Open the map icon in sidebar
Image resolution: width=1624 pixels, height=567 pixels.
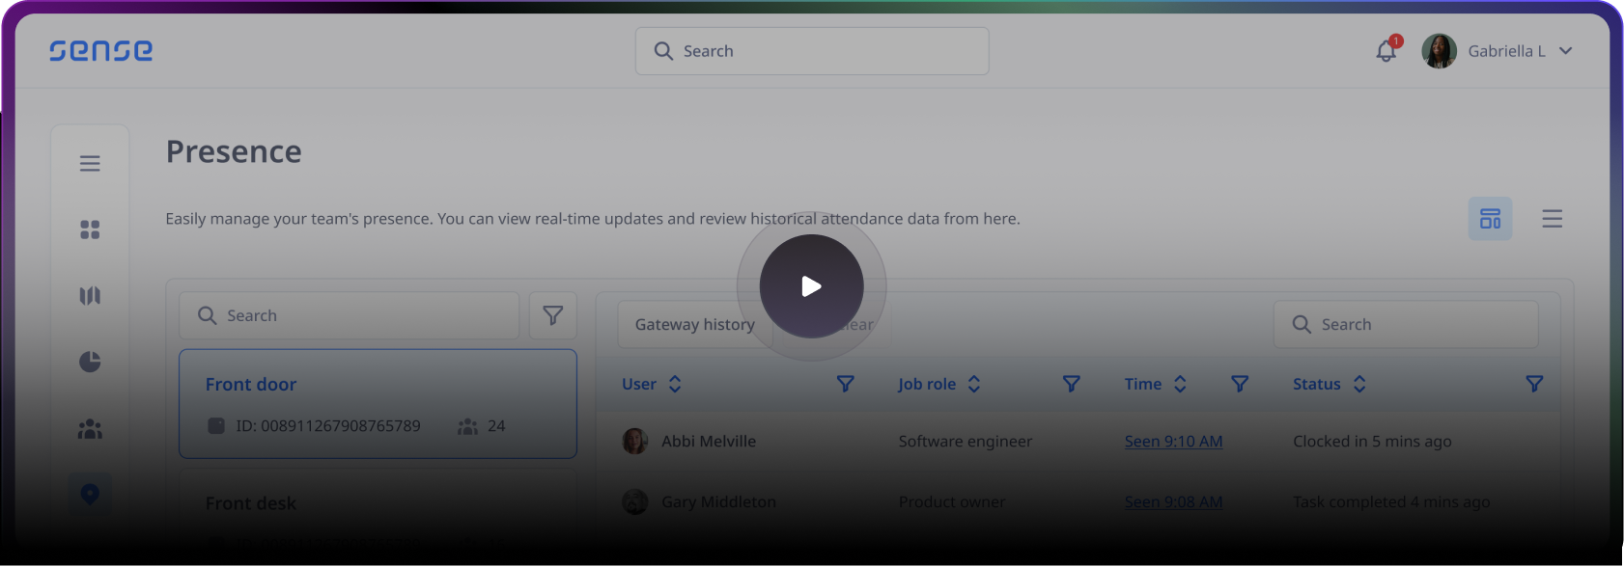[90, 296]
